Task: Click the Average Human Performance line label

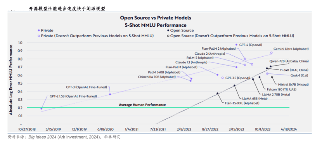Action: [142, 105]
